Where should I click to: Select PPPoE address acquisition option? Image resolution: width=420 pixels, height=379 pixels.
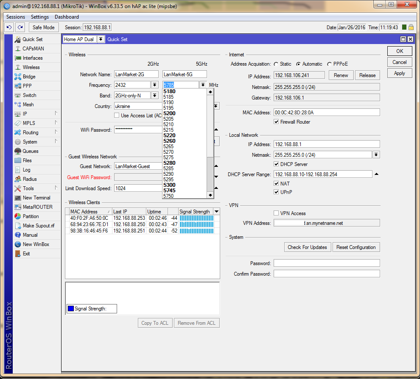click(x=330, y=64)
